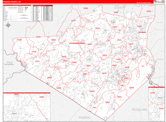The width and height of the screenshot is (166, 122).
Task: Click ZIP code 10940 on main map
Action: 64,57
